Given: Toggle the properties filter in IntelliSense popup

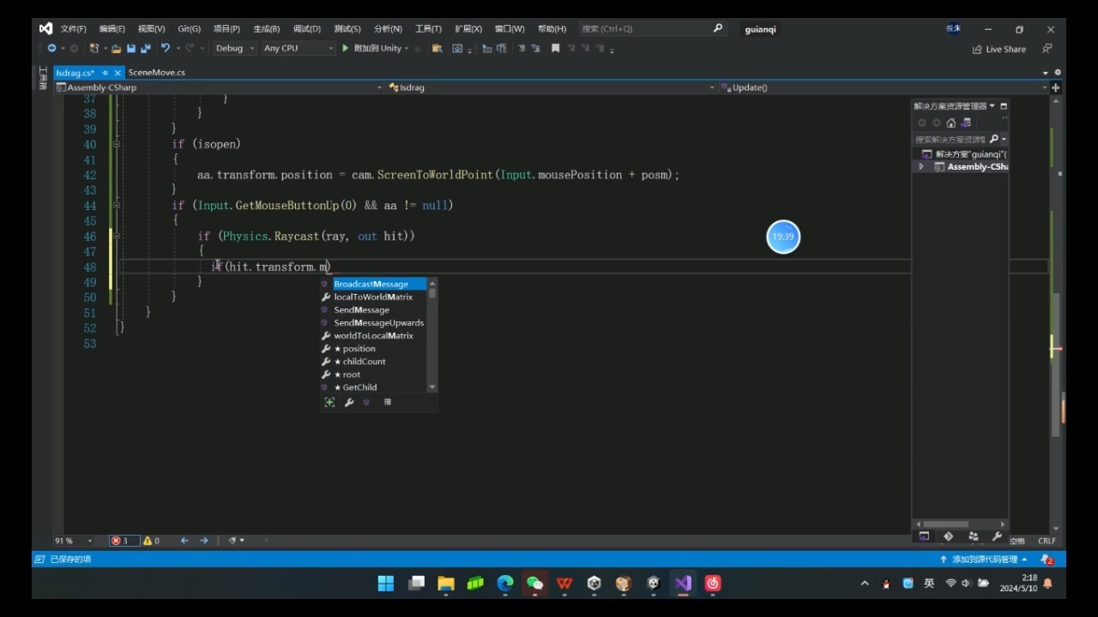Looking at the screenshot, I should point(349,402).
